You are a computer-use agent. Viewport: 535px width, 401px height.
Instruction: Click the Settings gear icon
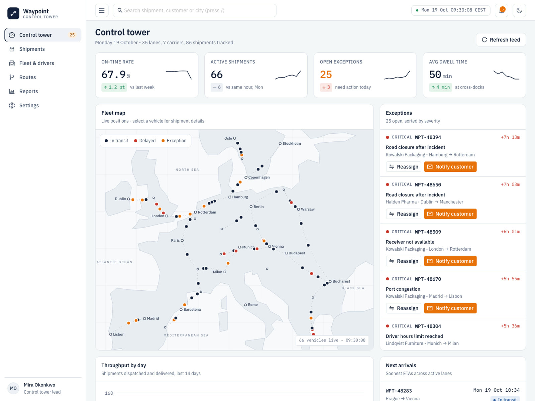click(x=12, y=105)
